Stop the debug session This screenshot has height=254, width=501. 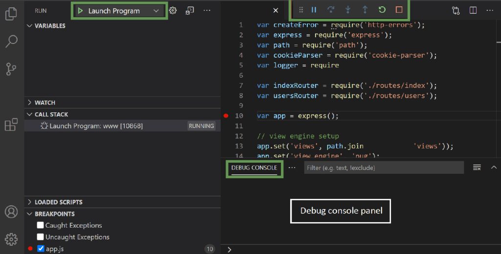[x=399, y=10]
